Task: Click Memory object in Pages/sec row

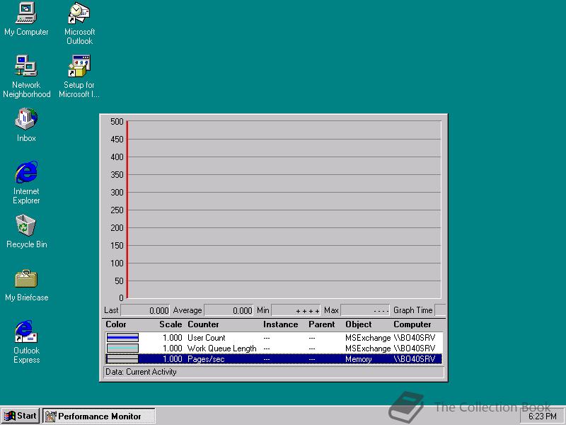Action: (x=359, y=359)
